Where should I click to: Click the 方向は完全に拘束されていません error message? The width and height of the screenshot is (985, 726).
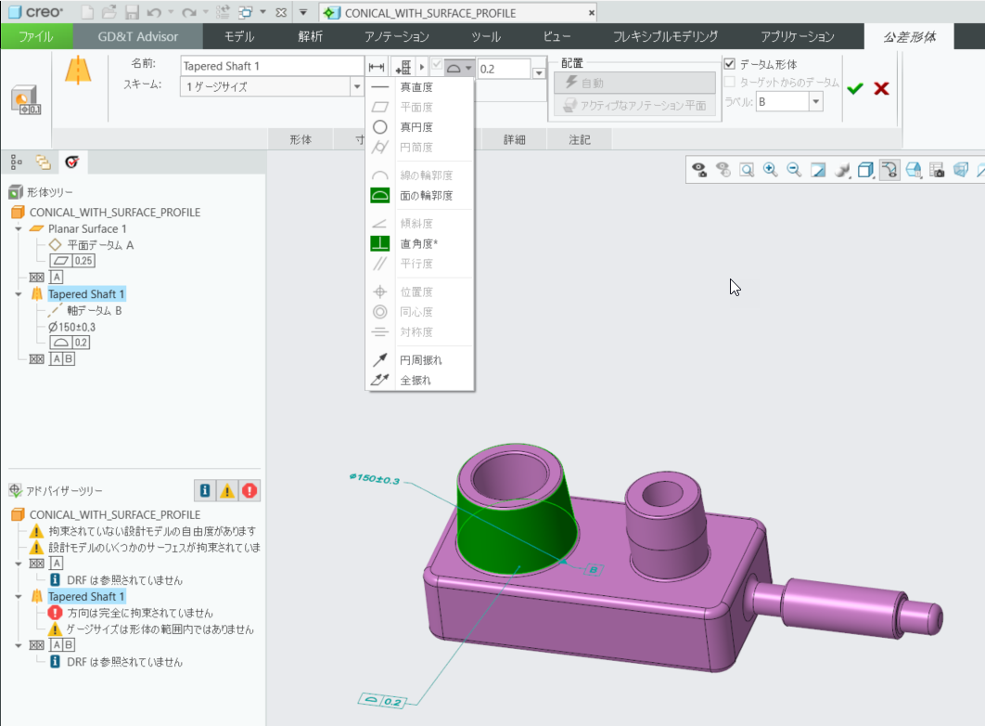point(140,613)
